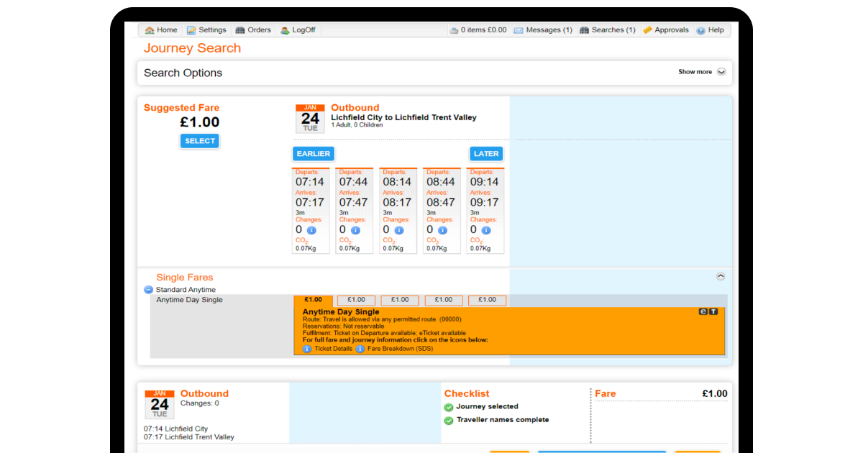The image size is (863, 453).
Task: Click the Orders building icon
Action: pos(240,30)
